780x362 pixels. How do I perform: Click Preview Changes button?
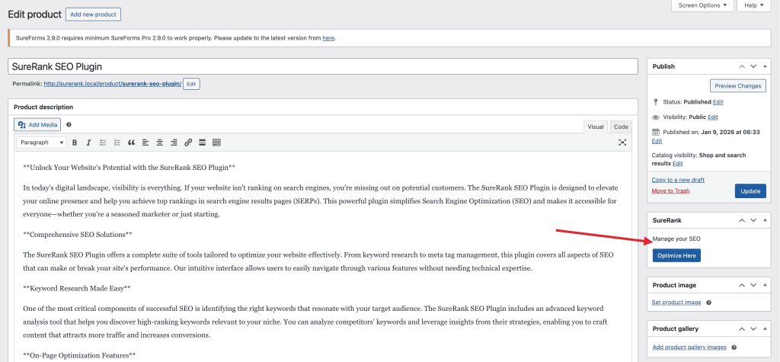(737, 85)
